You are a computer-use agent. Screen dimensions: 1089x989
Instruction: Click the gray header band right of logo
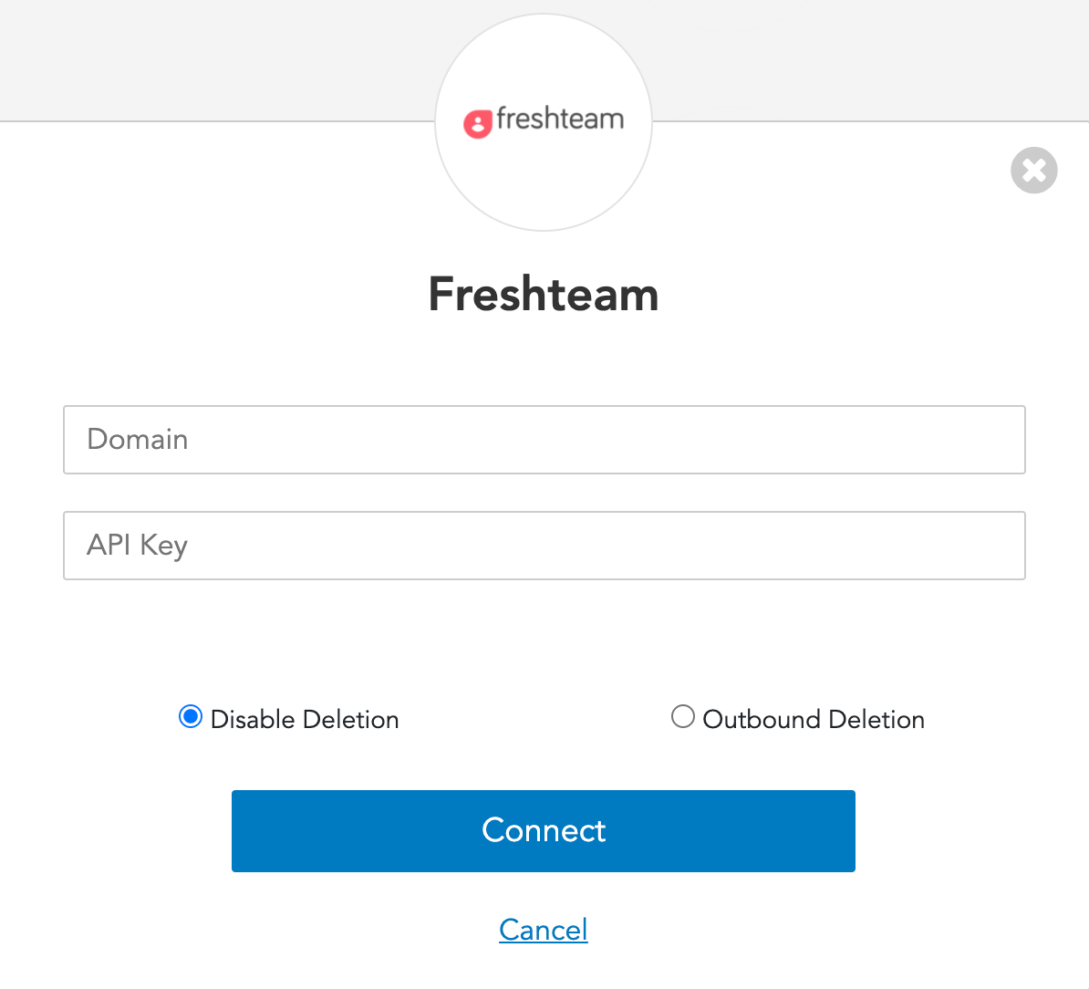pos(866,59)
